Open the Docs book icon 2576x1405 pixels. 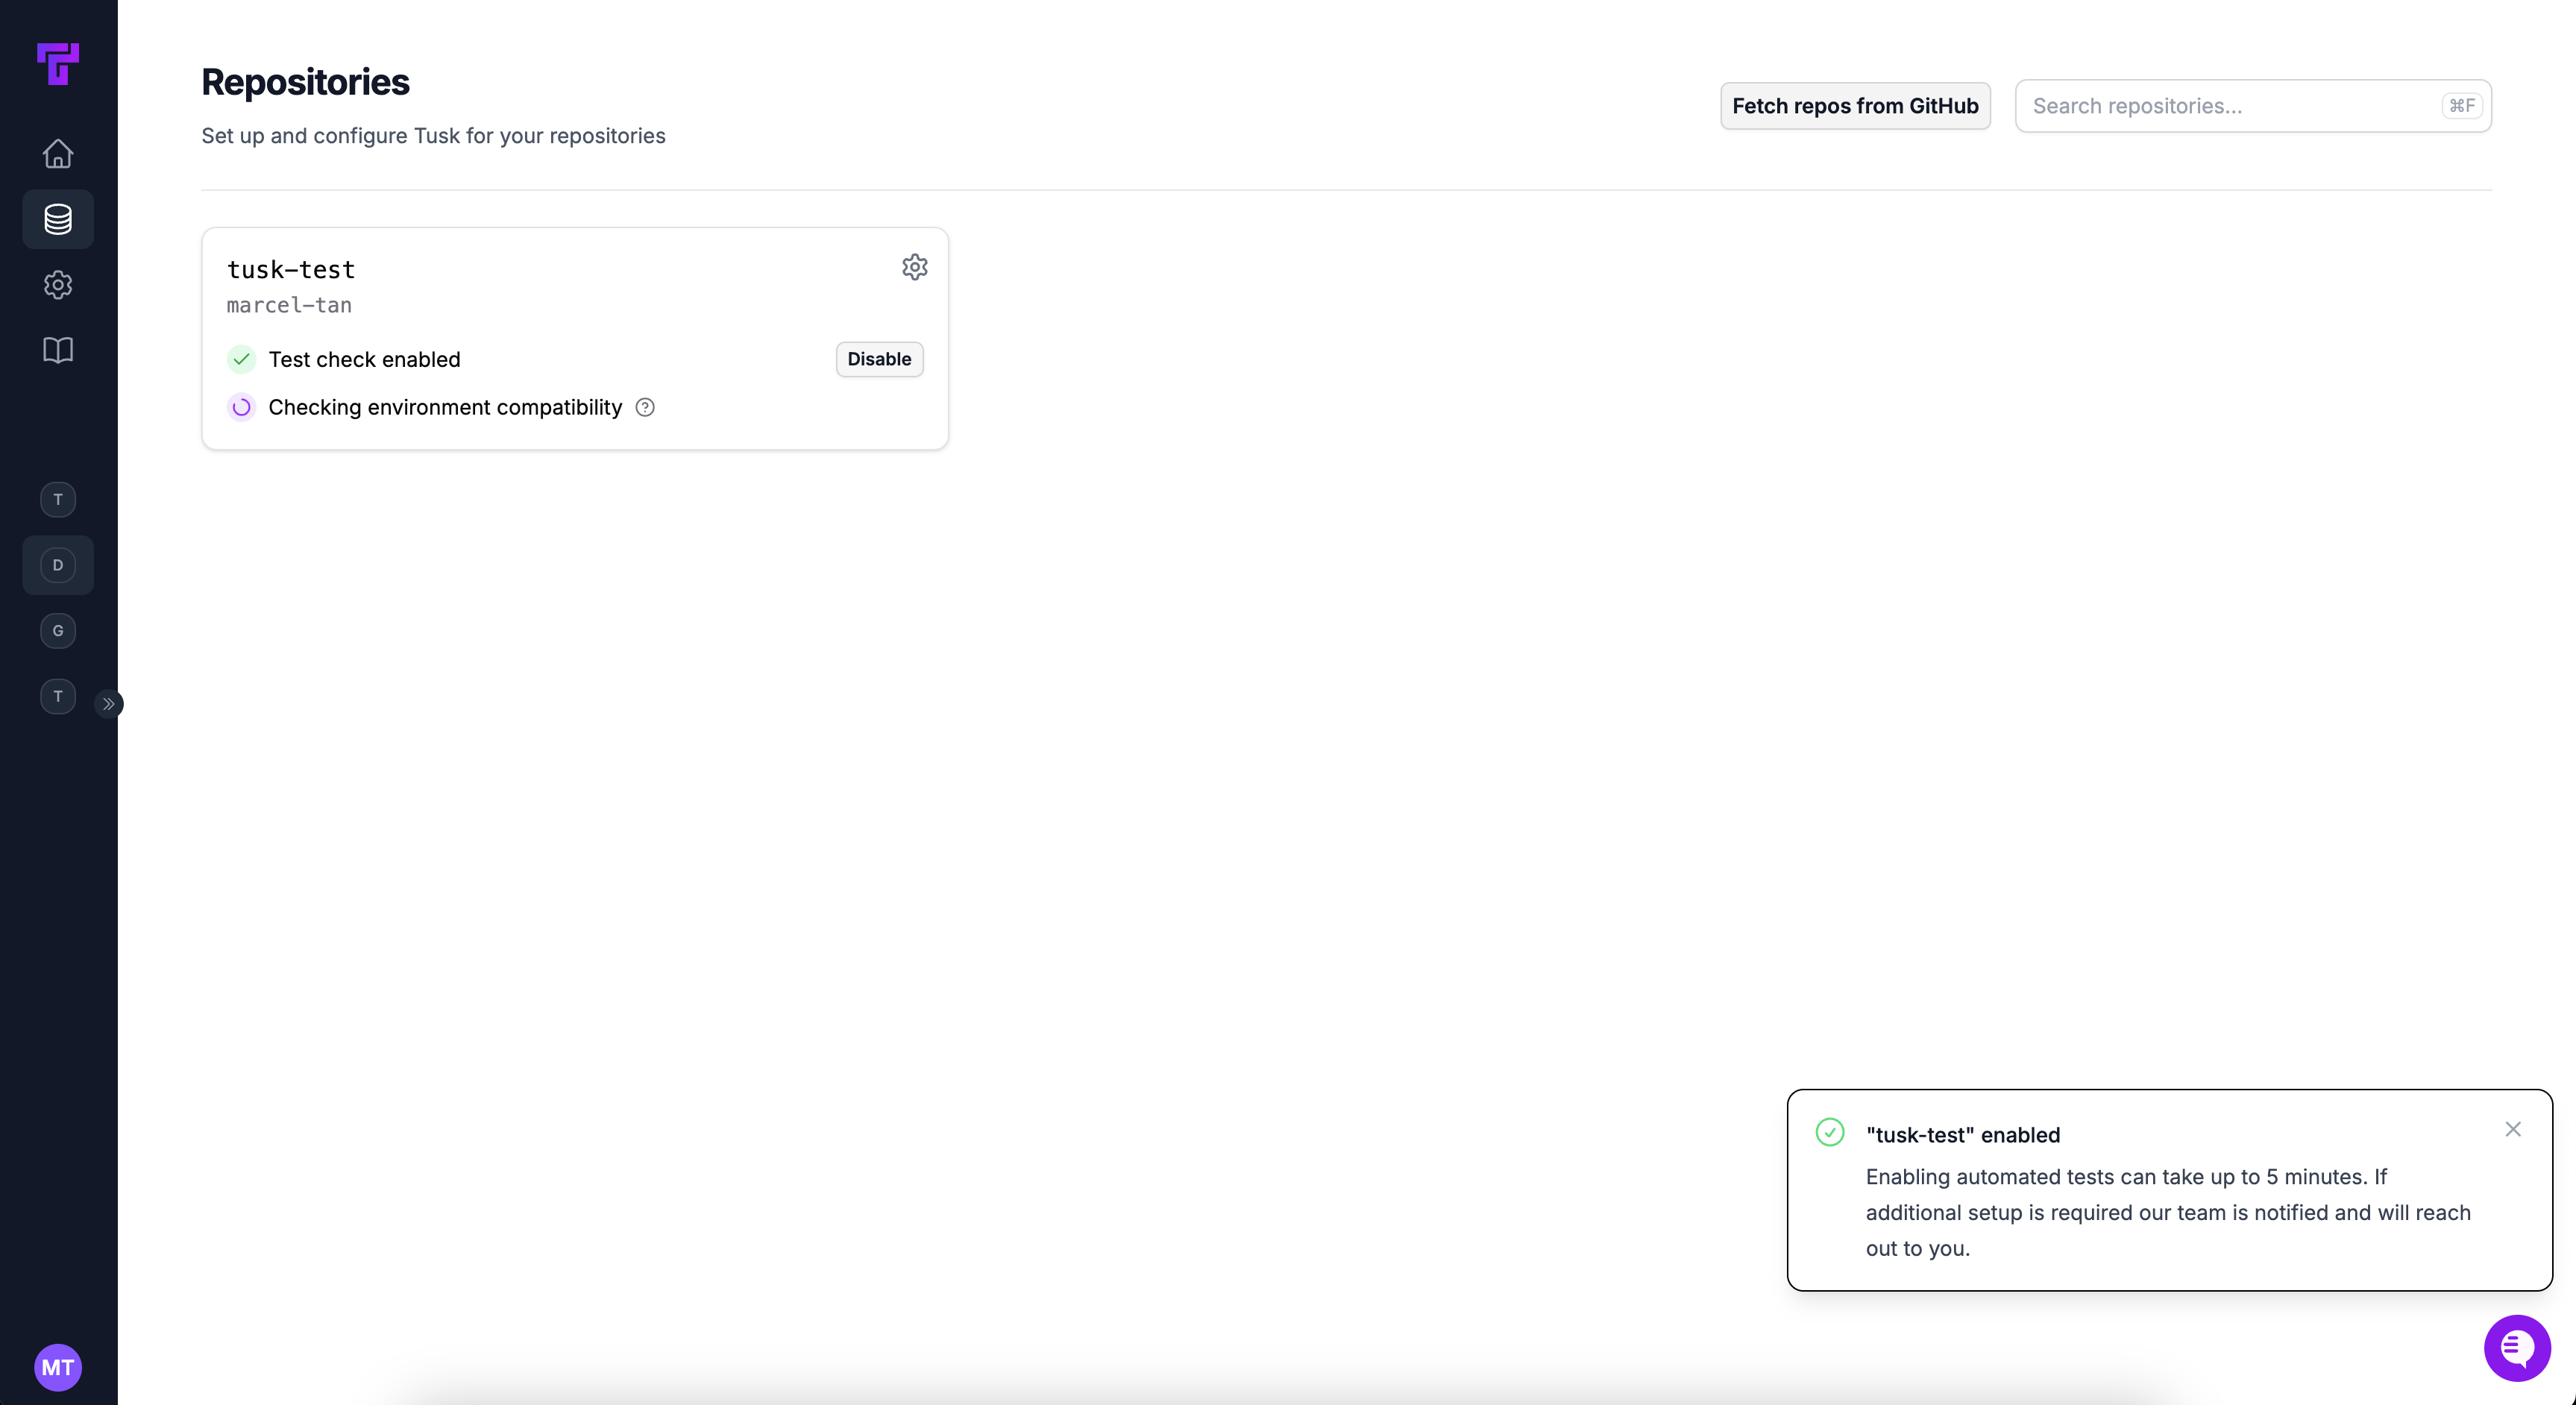click(x=58, y=350)
